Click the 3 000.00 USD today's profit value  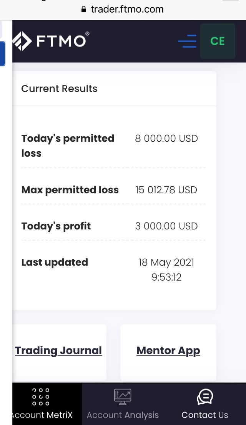166,226
